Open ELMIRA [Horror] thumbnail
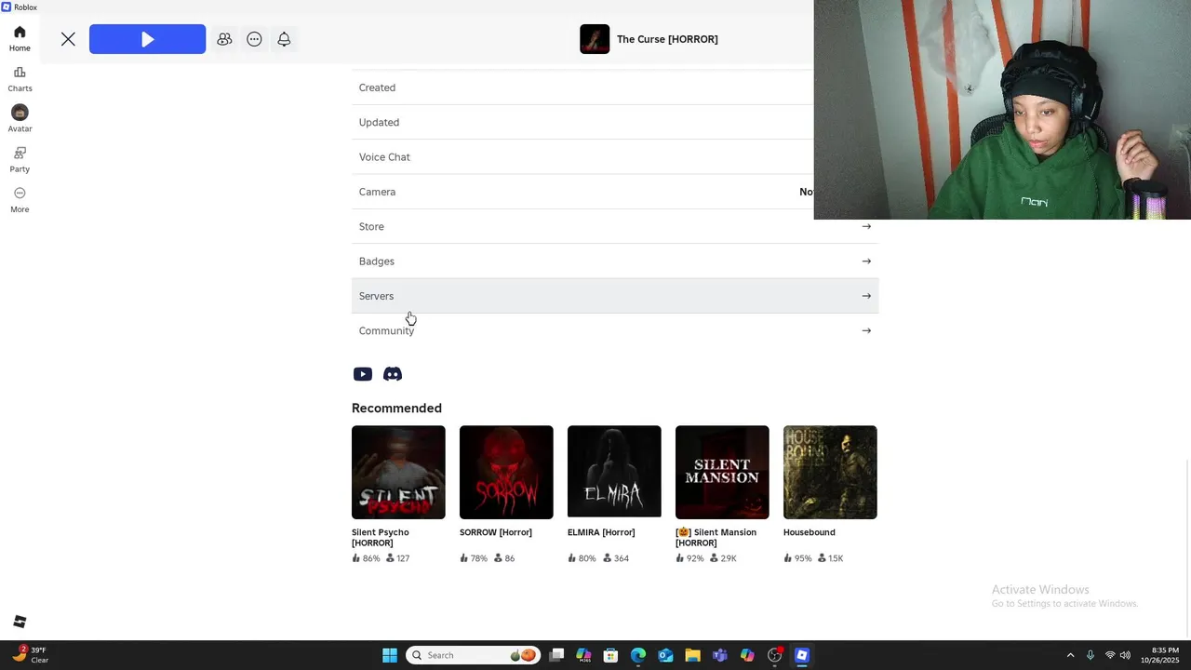 pyautogui.click(x=614, y=472)
